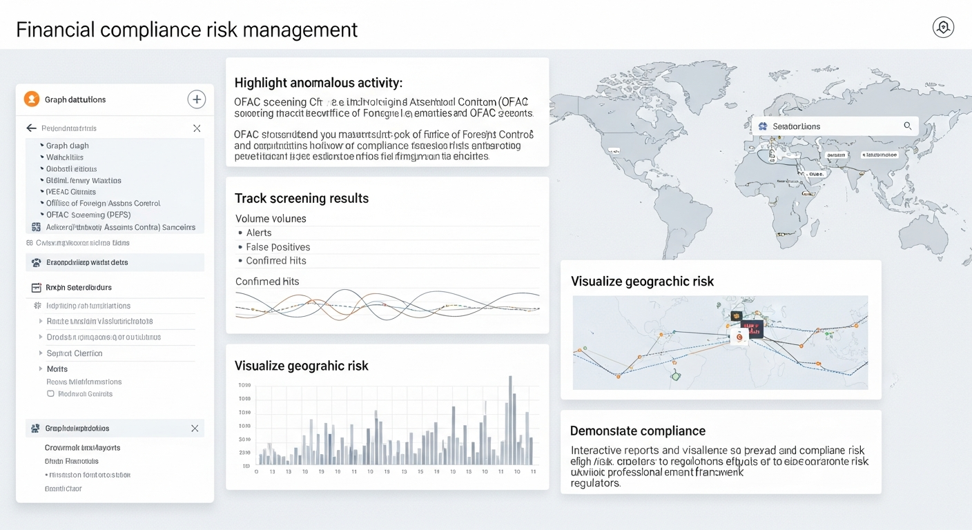972x530 pixels.
Task: Expand the 'Graph diagh' tree item
Action: click(x=43, y=146)
